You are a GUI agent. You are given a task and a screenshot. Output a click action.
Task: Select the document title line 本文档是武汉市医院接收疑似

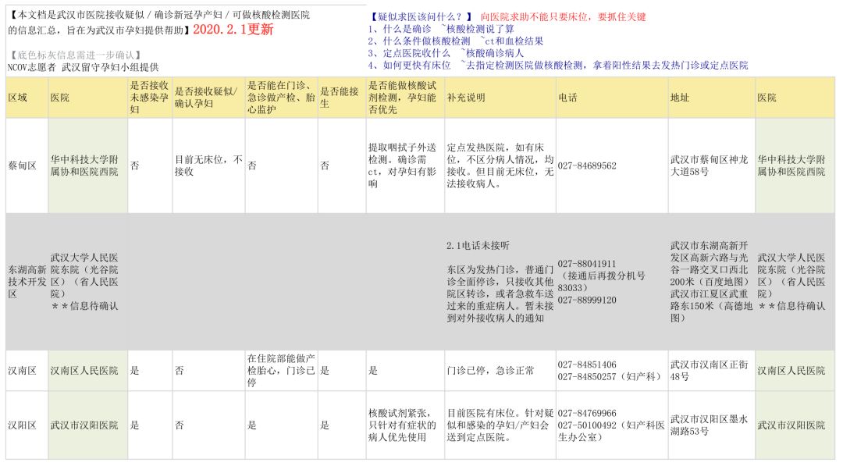pos(160,15)
